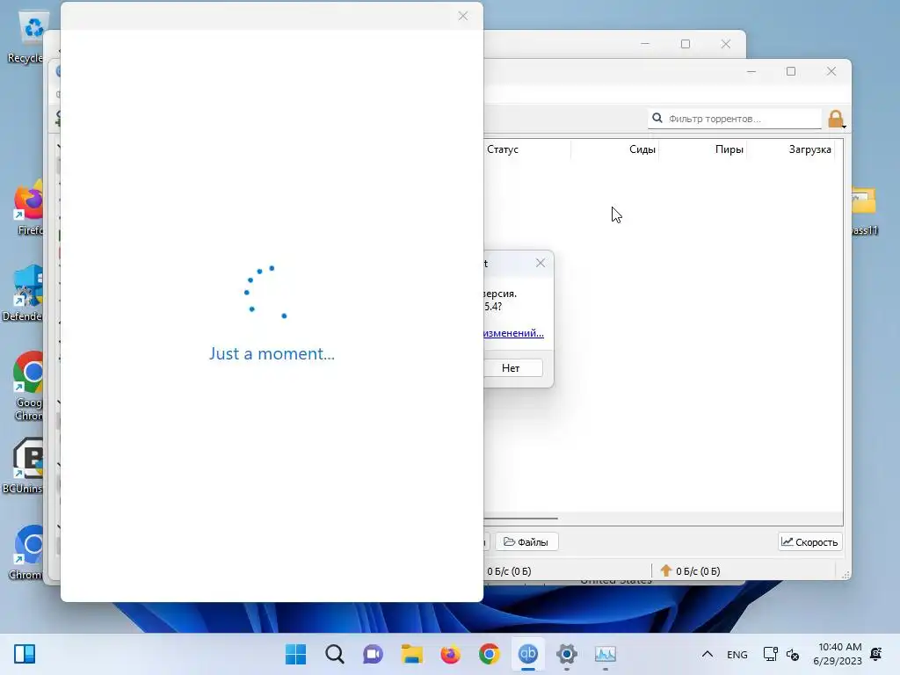Minimize the qBittorrent window
Image resolution: width=900 pixels, height=675 pixels.
pyautogui.click(x=751, y=71)
